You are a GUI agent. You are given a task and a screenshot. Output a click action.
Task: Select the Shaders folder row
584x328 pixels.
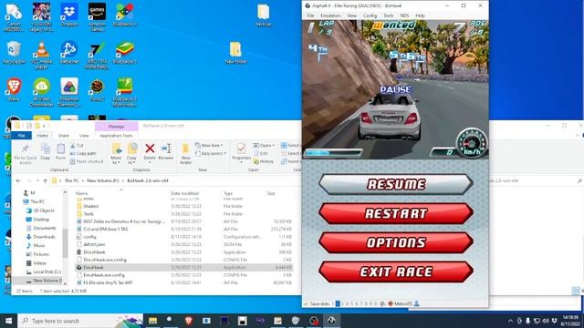pyautogui.click(x=184, y=206)
